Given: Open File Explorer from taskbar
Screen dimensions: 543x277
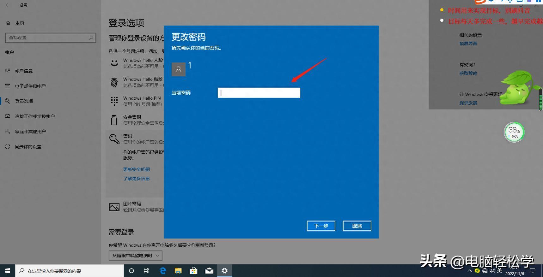Looking at the screenshot, I should [178, 271].
